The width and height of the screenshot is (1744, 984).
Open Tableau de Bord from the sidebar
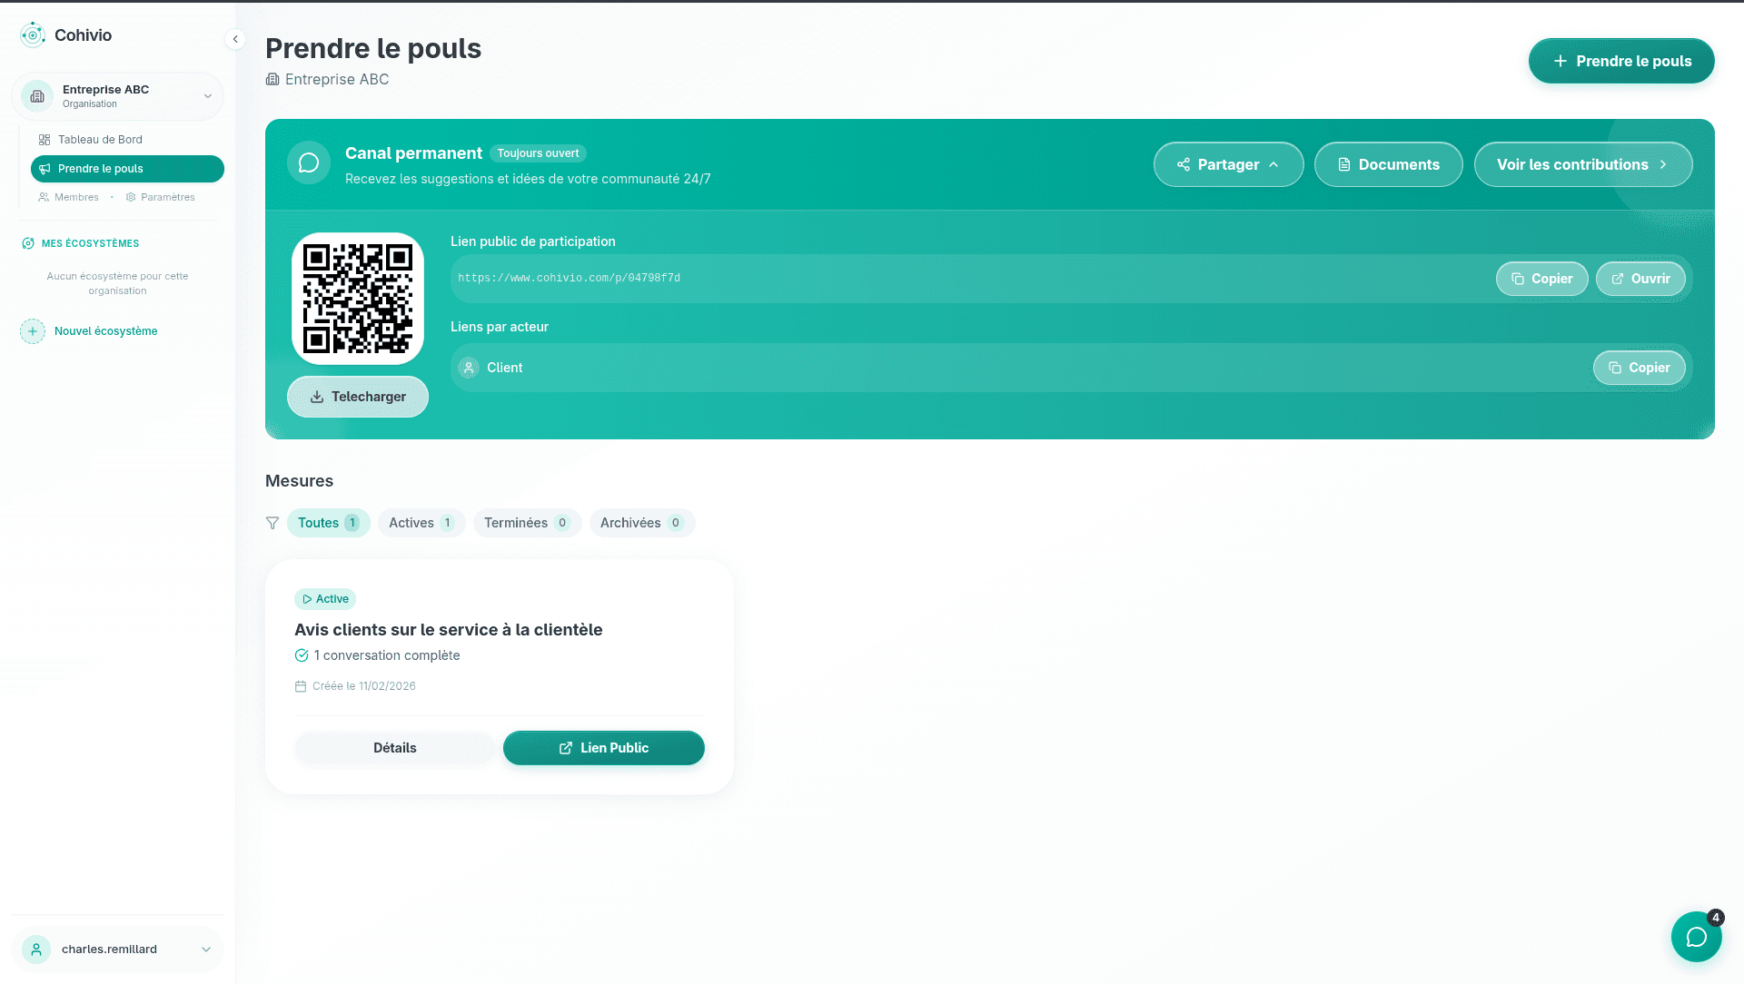[x=99, y=139]
